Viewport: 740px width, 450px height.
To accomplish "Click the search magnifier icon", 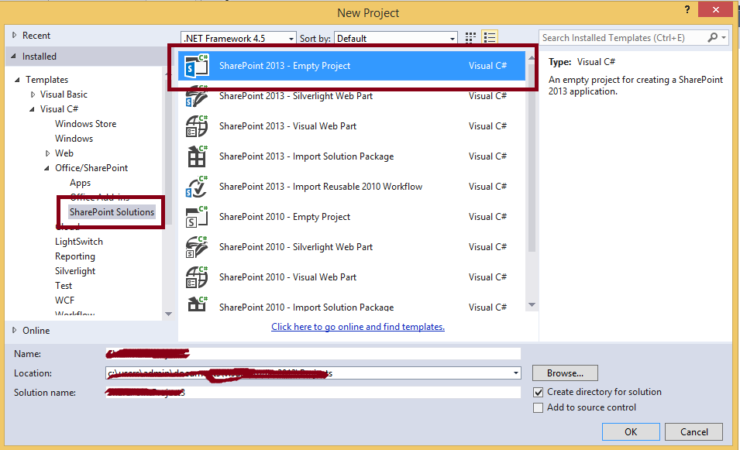I will (713, 37).
